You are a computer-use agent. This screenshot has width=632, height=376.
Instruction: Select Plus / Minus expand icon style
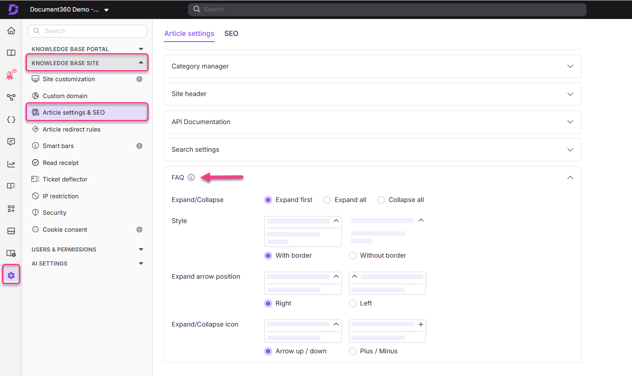353,351
